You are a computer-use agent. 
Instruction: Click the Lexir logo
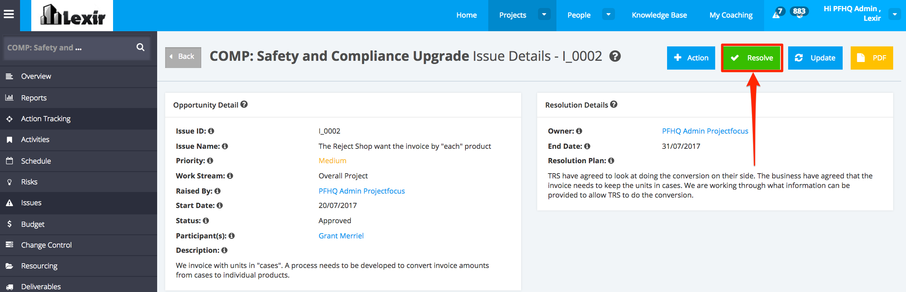pyautogui.click(x=72, y=16)
